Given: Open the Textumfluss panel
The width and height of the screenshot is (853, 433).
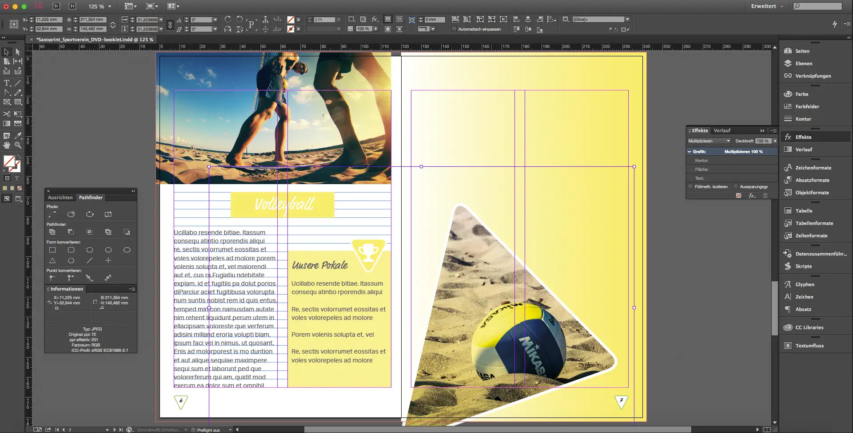Looking at the screenshot, I should click(809, 346).
